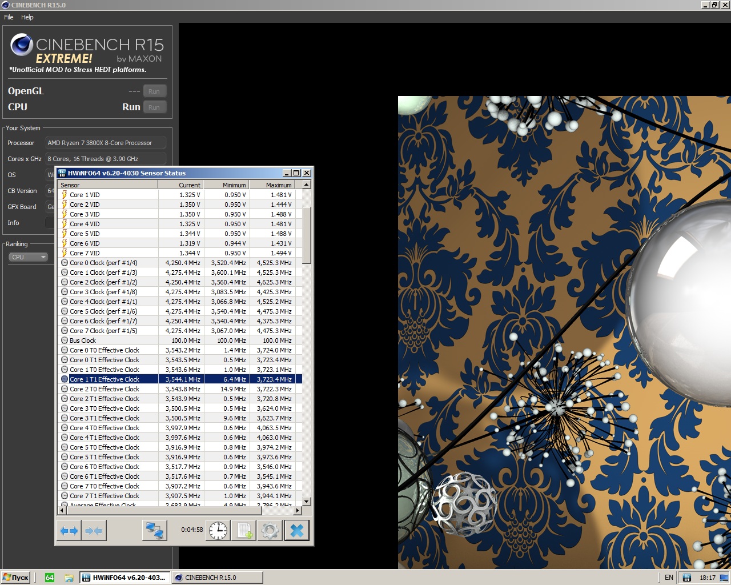This screenshot has width=731, height=585.
Task: Select Core 4 Clock (perf #1/1) row
Action: tap(180, 302)
